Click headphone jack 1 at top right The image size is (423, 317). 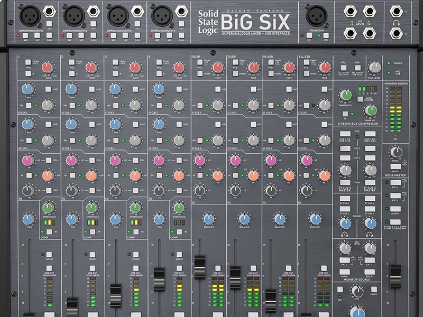pyautogui.click(x=396, y=11)
